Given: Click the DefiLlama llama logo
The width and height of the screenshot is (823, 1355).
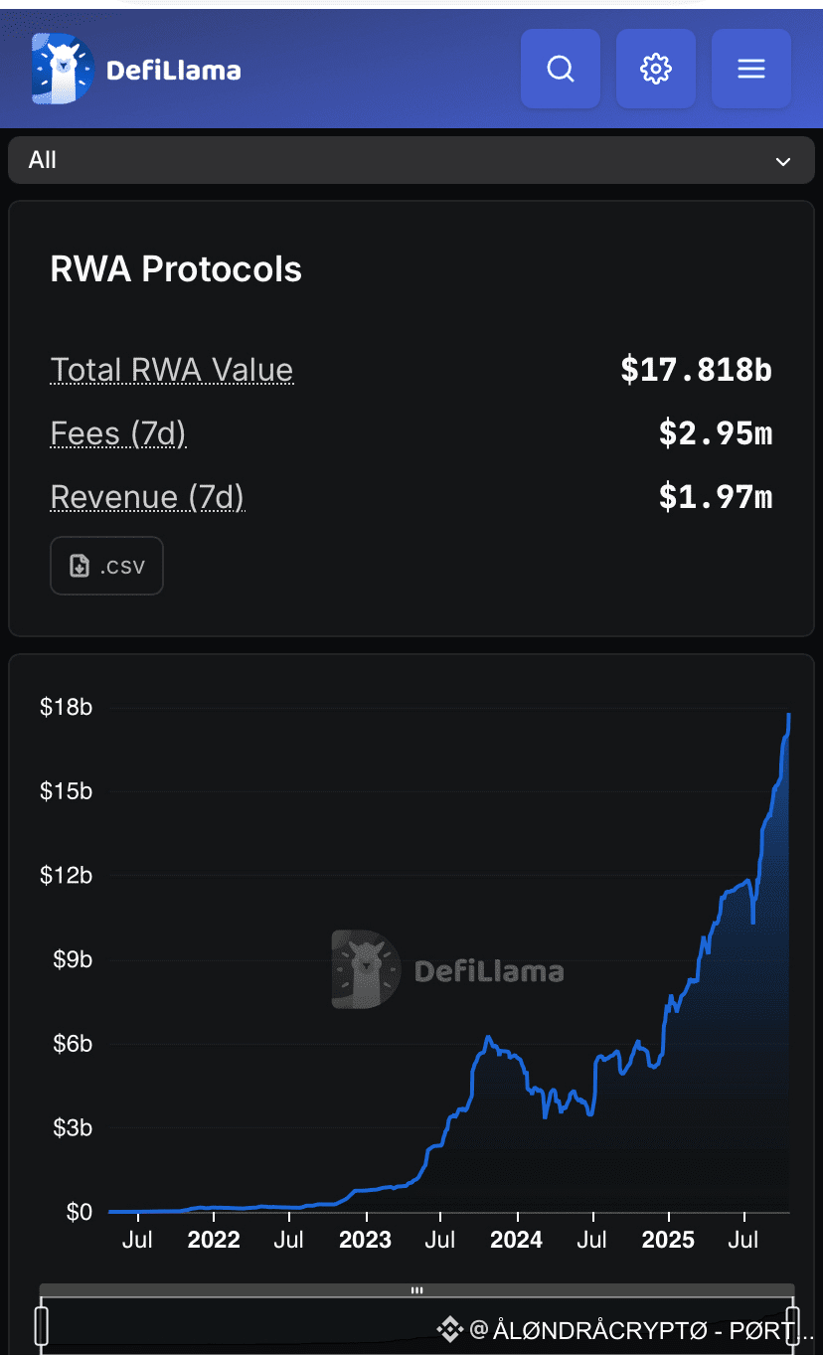Looking at the screenshot, I should point(62,69).
